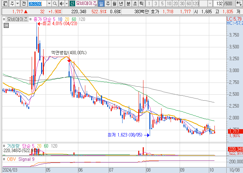Select the 20 interval button
The width and height of the screenshot is (243, 173).
pyautogui.click(x=175, y=3)
